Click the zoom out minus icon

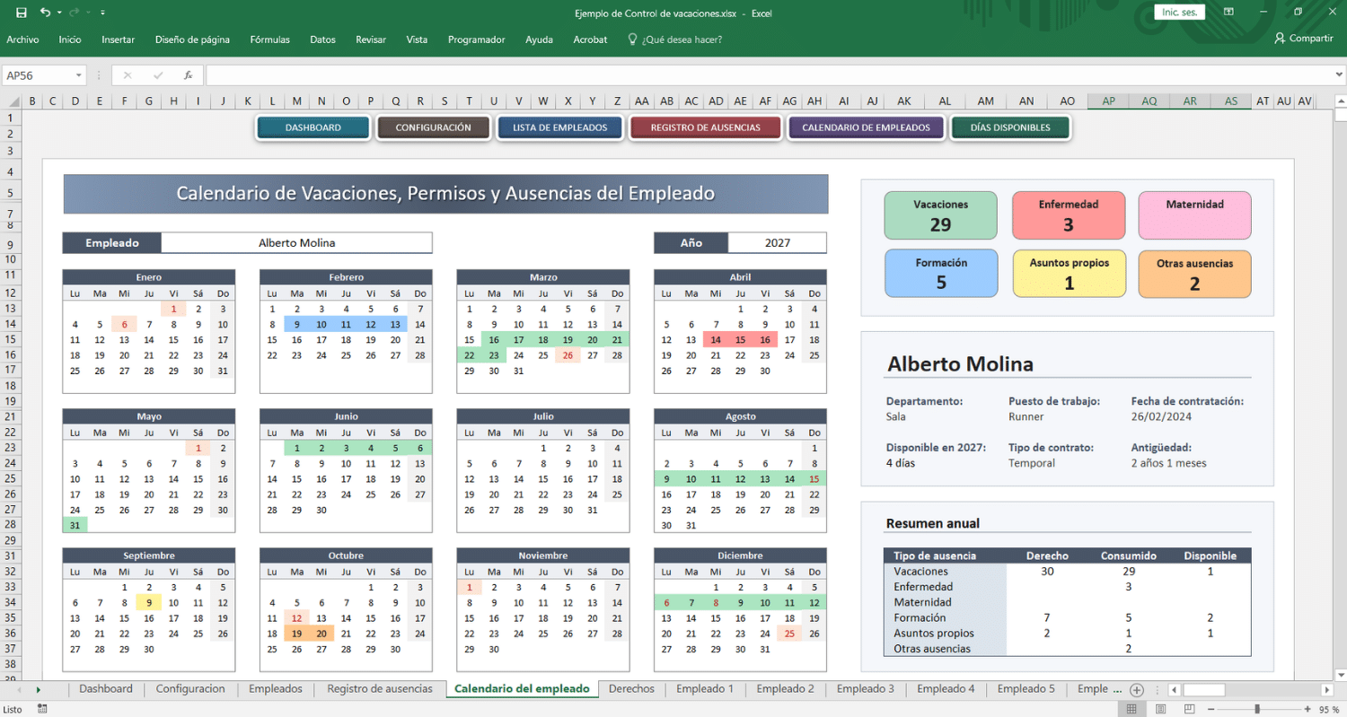tap(1209, 709)
